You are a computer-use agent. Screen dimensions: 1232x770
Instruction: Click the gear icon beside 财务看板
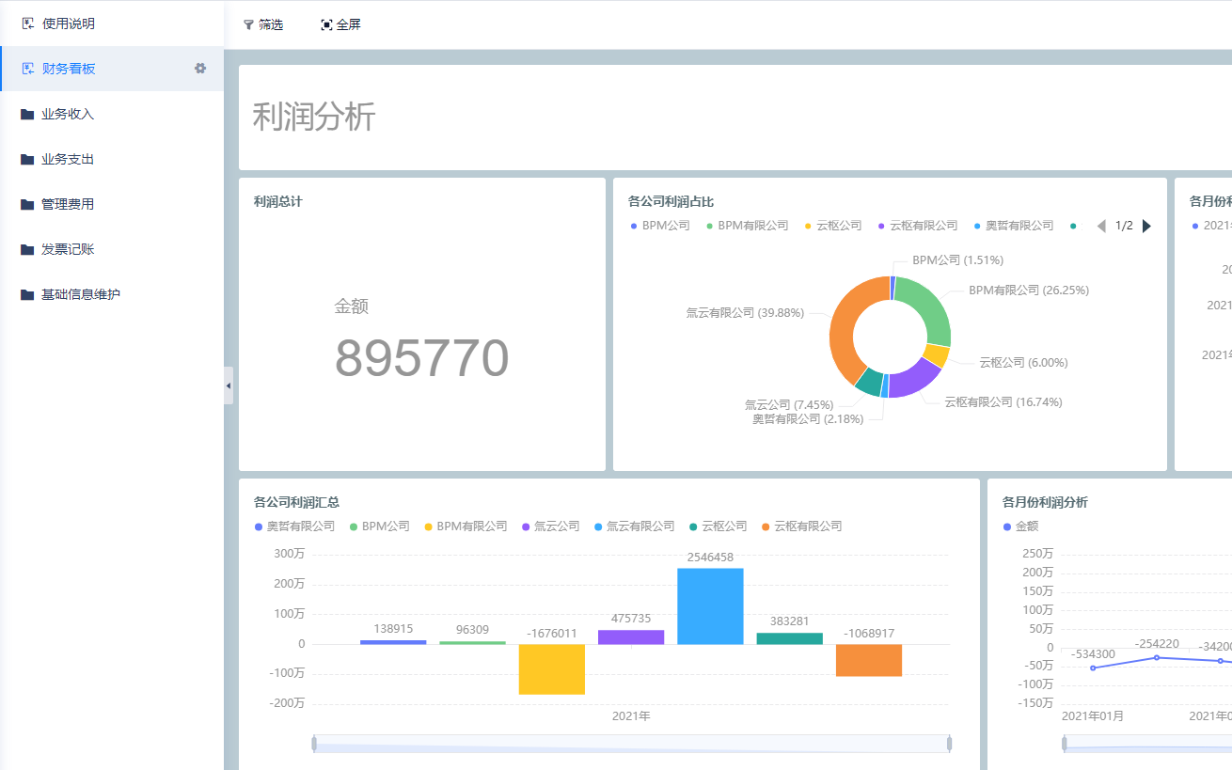(x=200, y=69)
